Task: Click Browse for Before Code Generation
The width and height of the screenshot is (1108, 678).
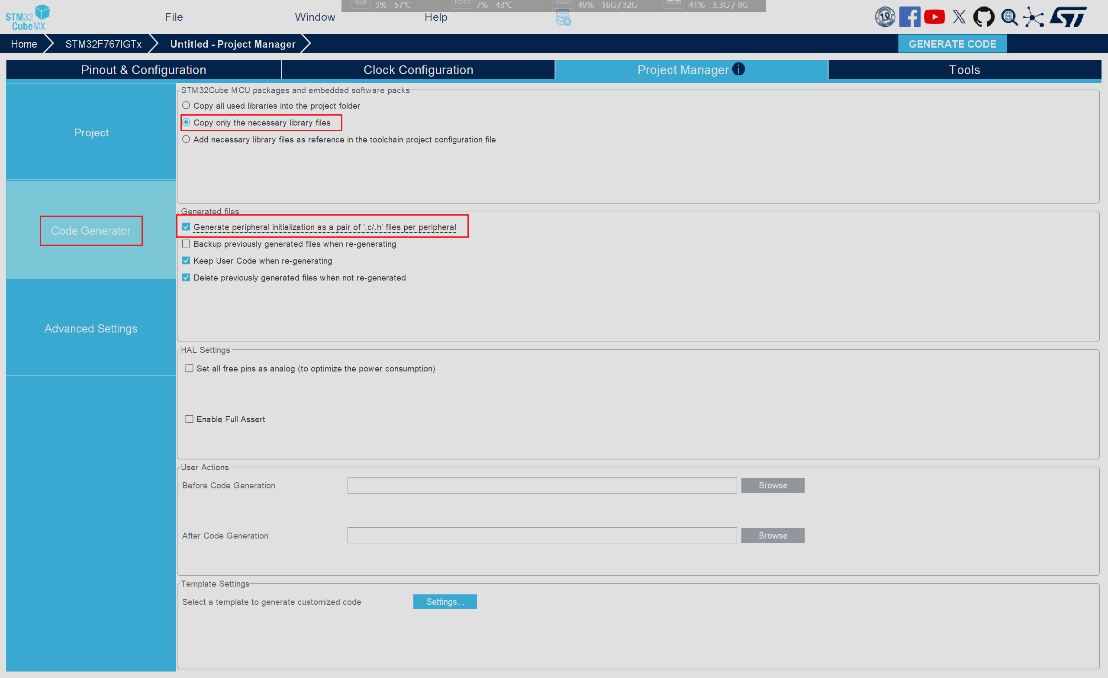Action: pyautogui.click(x=772, y=485)
